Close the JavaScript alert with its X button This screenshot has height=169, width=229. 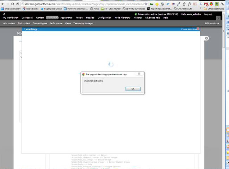coord(139,74)
